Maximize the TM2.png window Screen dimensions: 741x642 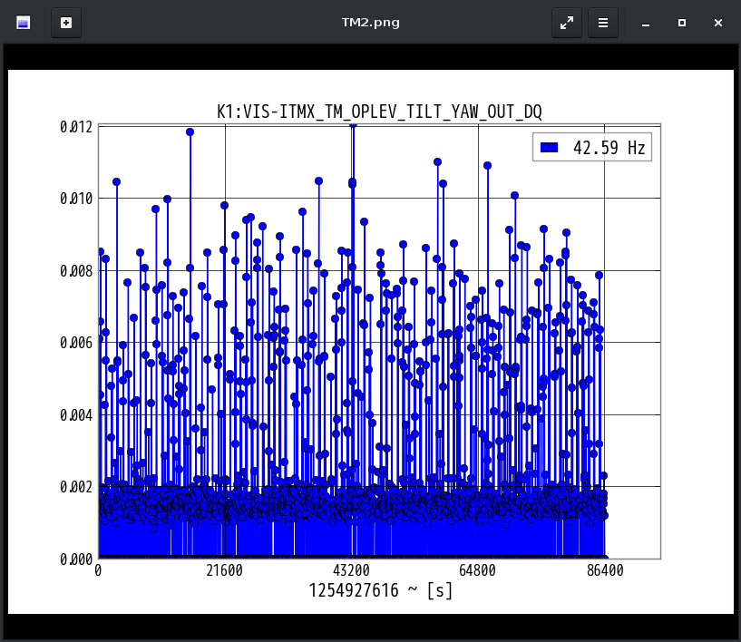(x=681, y=23)
